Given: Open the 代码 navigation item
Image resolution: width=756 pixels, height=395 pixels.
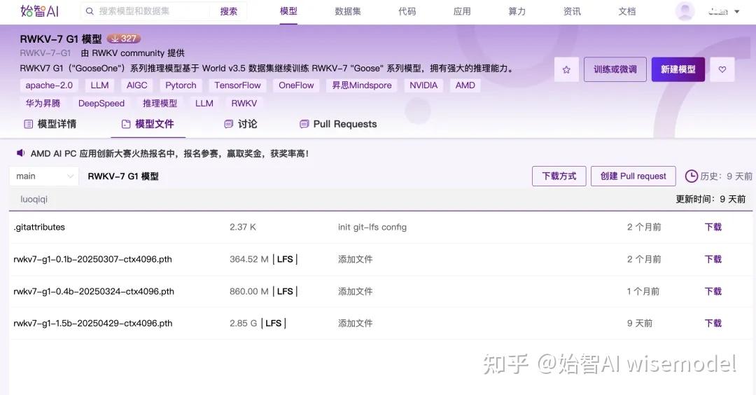Looking at the screenshot, I should pos(407,11).
